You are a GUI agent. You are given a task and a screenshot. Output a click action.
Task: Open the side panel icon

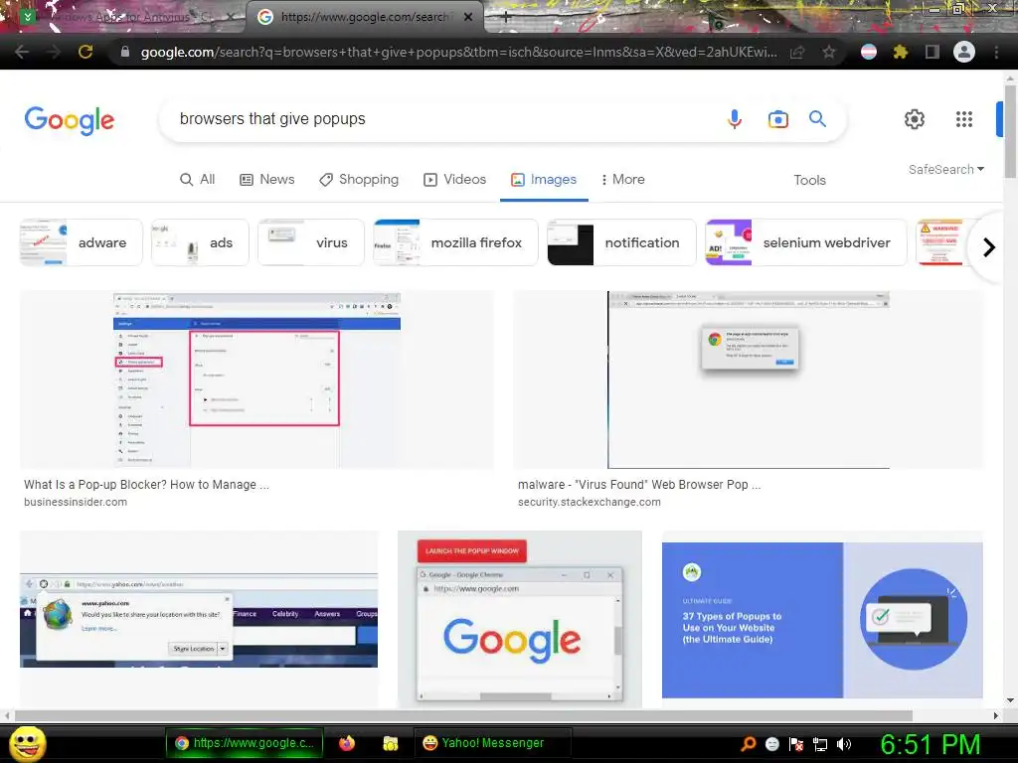click(x=933, y=52)
